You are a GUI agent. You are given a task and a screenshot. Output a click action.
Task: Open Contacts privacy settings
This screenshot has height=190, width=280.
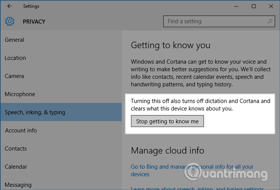(61, 148)
